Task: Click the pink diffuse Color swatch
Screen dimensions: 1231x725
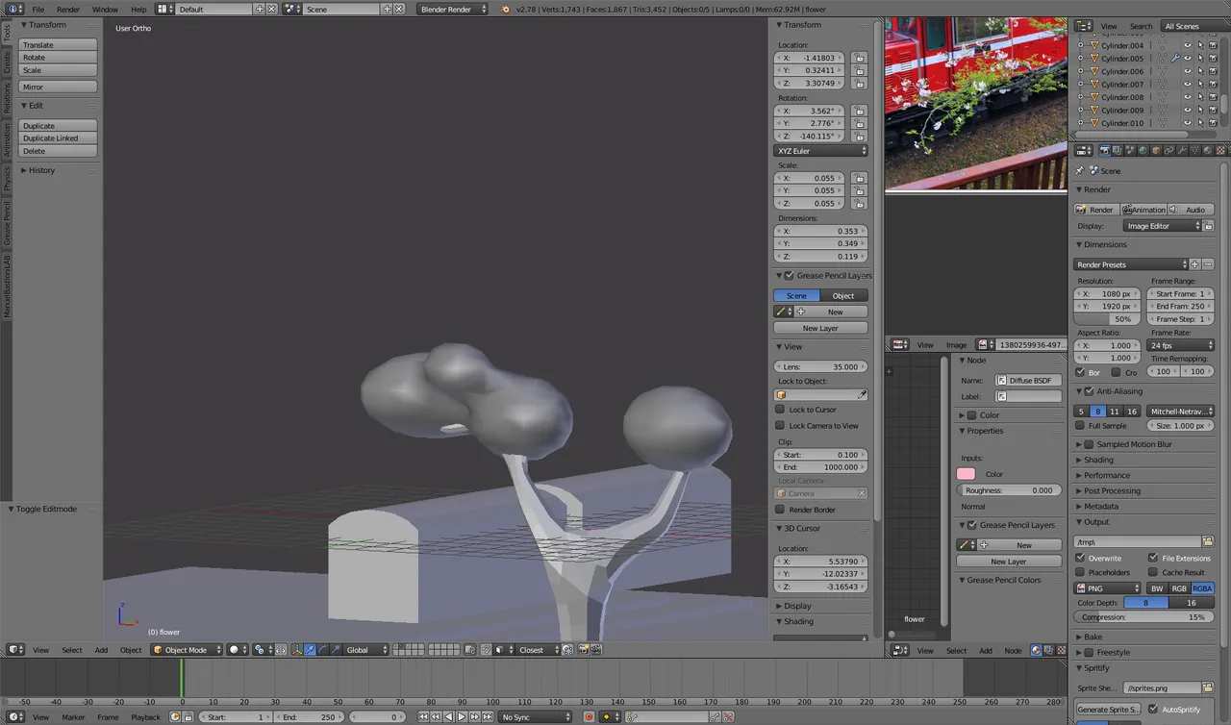Action: click(x=967, y=474)
